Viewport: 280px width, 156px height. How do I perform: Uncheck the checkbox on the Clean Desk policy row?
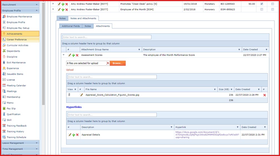[x=262, y=4]
